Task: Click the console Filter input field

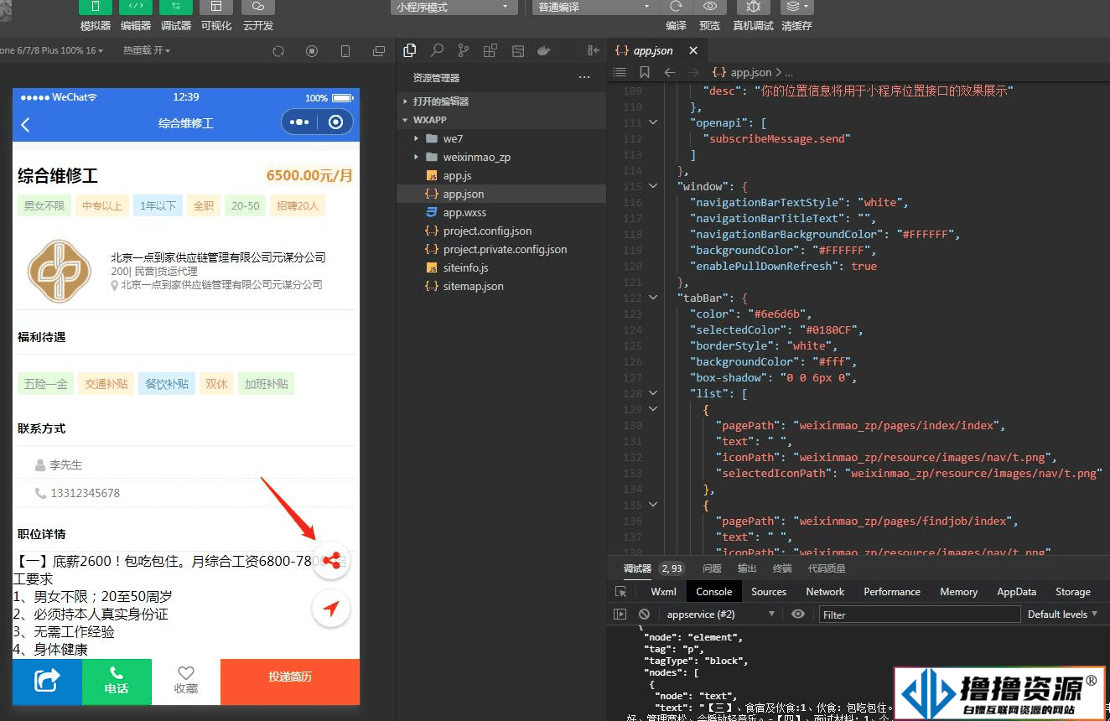Action: tap(919, 615)
